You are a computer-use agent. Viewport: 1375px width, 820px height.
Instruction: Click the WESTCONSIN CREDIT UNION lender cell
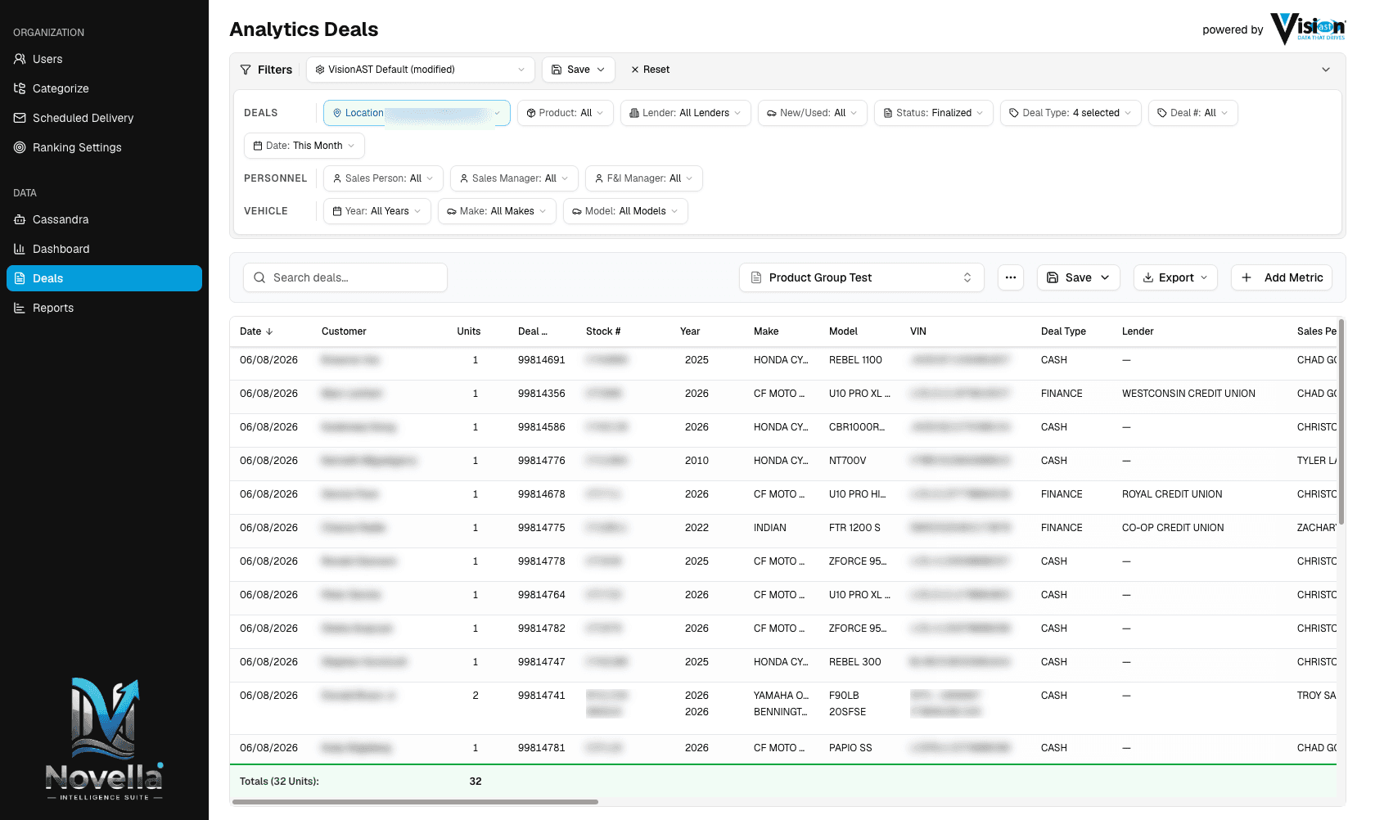coord(1188,394)
